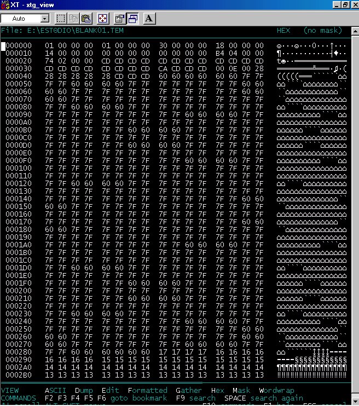Click offset 0002A0 row address
The width and height of the screenshot is (359, 406).
click(19, 367)
